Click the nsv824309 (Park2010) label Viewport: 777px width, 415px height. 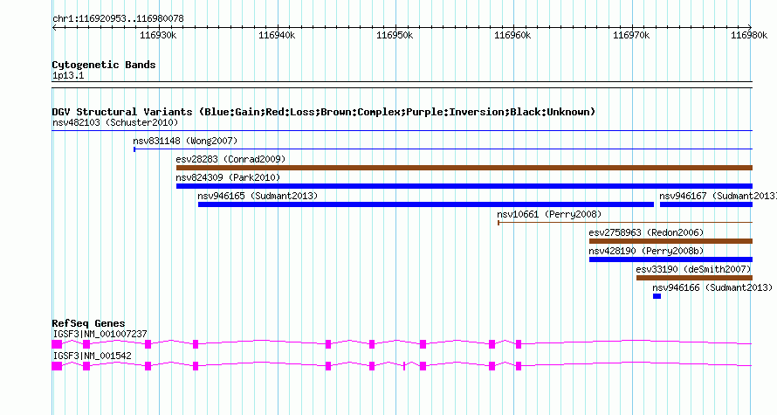[228, 177]
